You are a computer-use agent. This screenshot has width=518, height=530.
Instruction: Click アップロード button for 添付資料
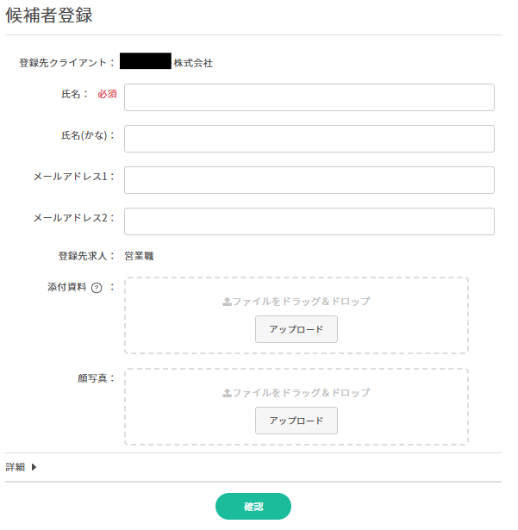pyautogui.click(x=296, y=330)
